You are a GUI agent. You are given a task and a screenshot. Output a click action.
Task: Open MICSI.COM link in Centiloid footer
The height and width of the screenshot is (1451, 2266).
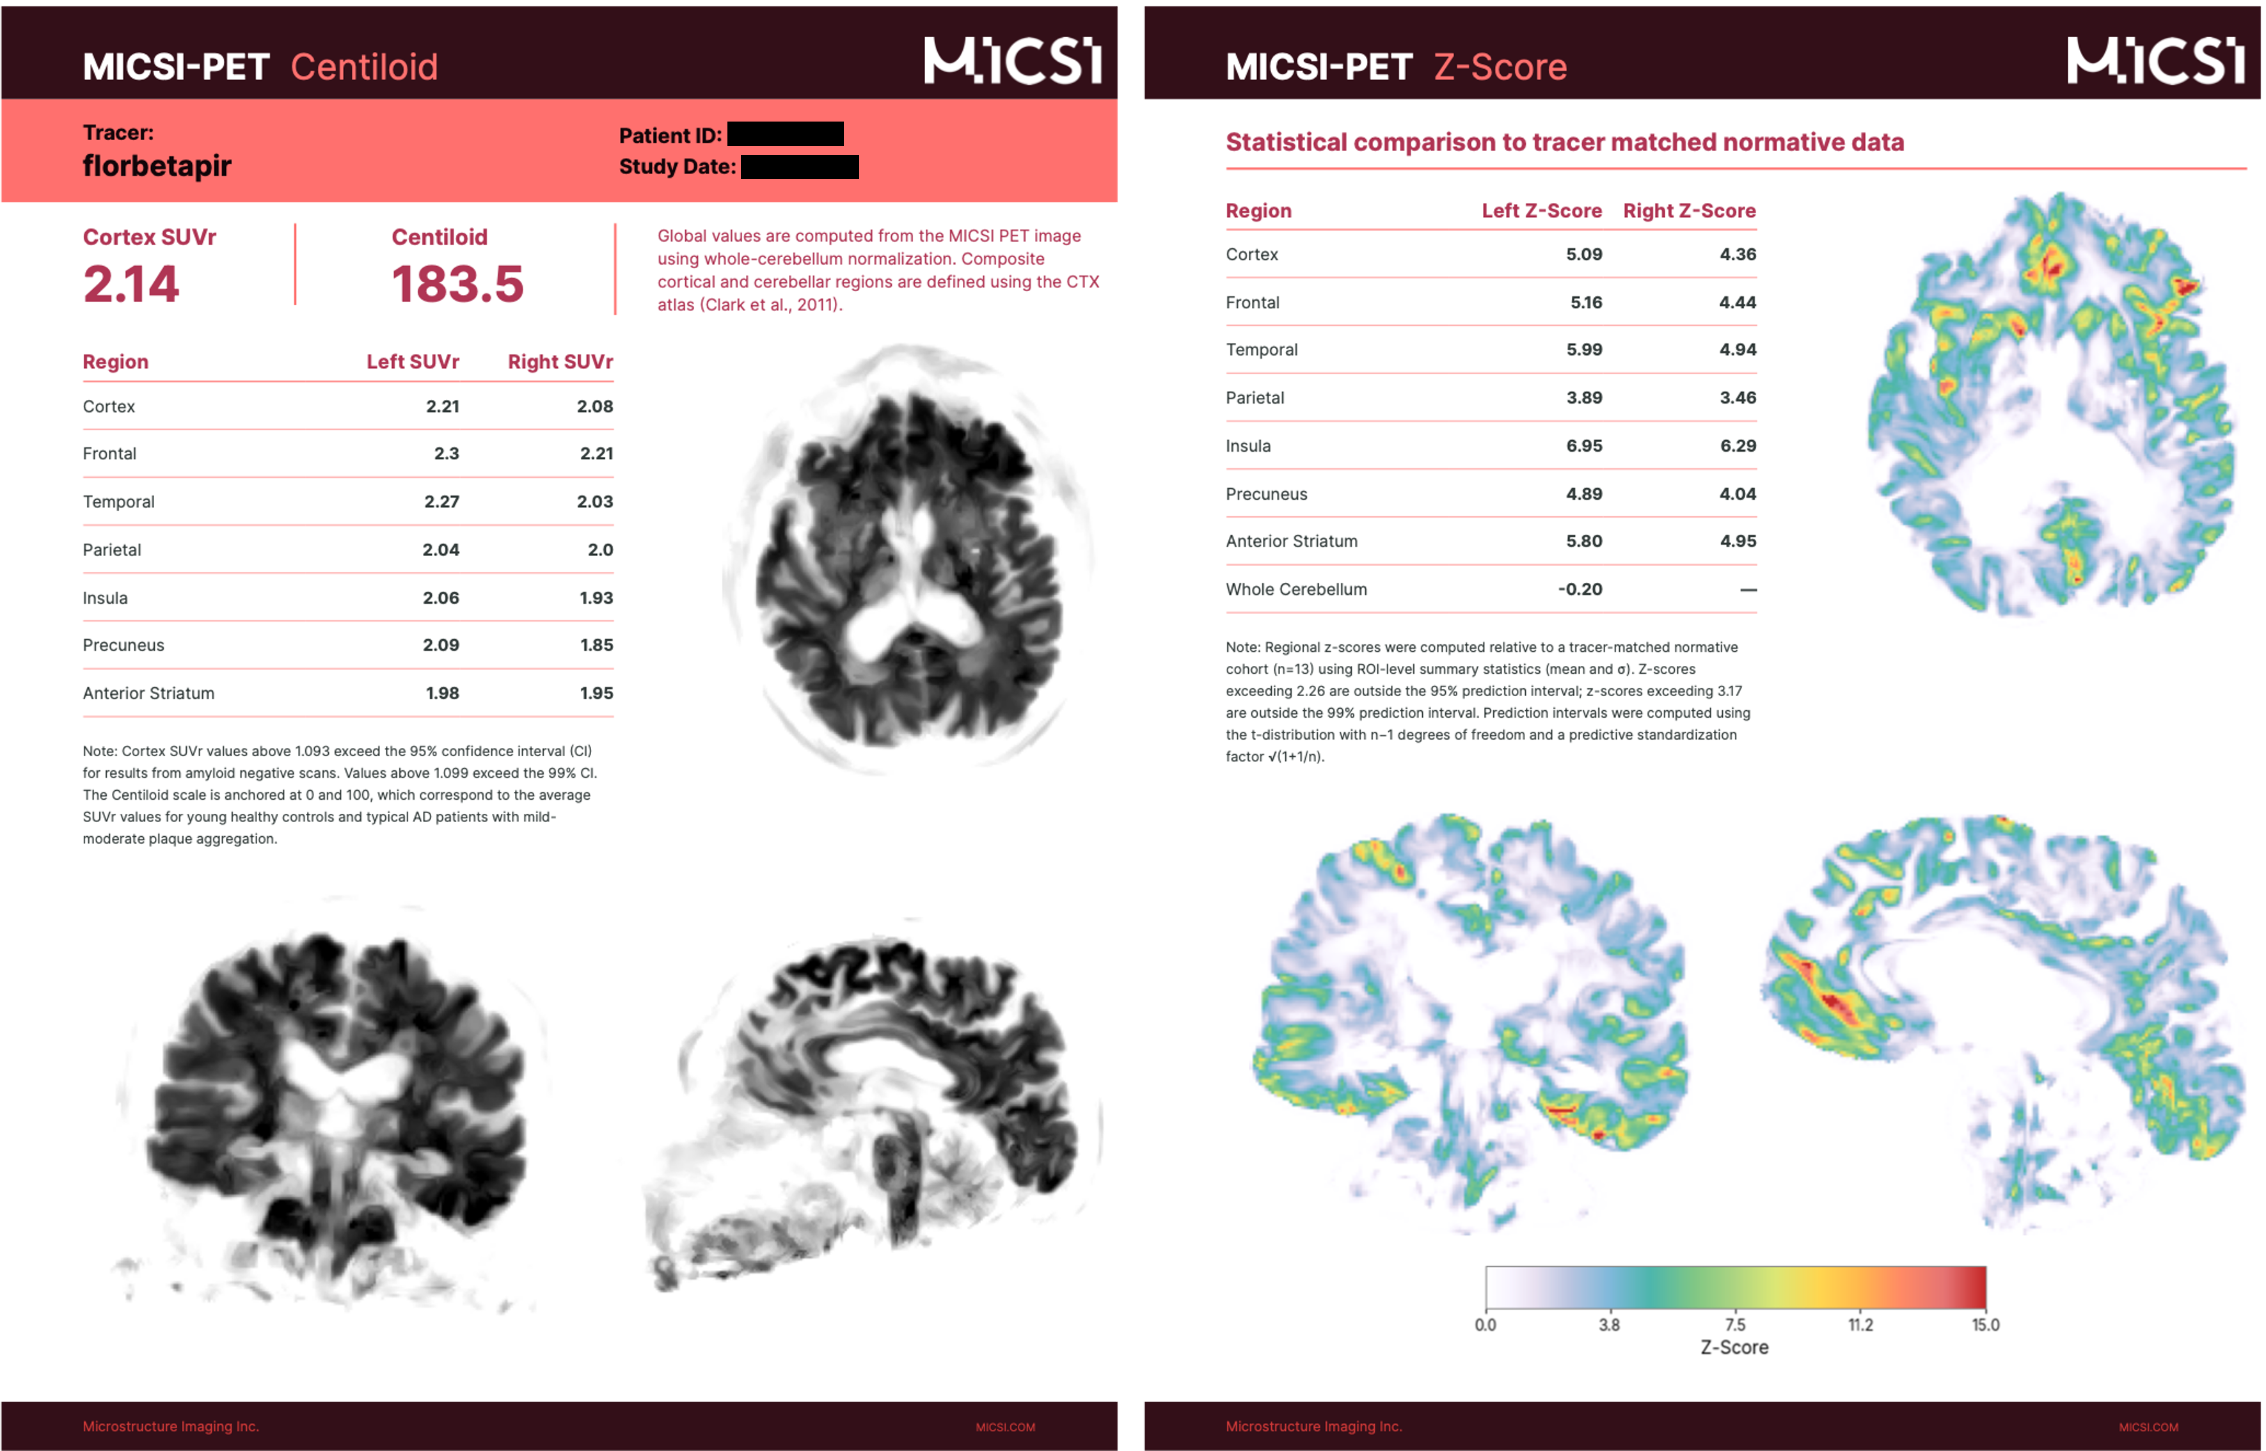1004,1427
